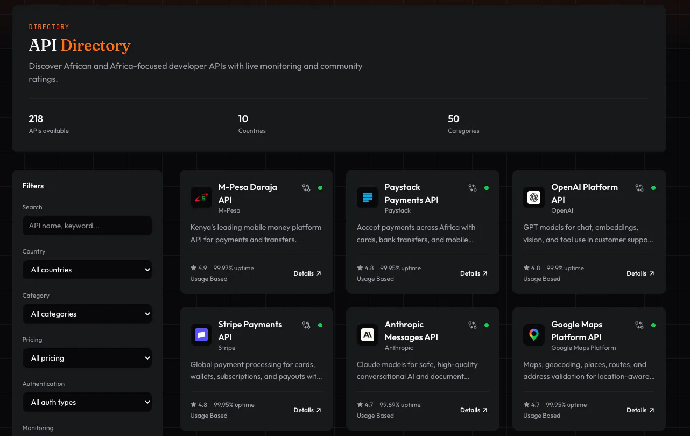Image resolution: width=690 pixels, height=436 pixels.
Task: Focus the API name, keyword search field
Action: point(87,226)
